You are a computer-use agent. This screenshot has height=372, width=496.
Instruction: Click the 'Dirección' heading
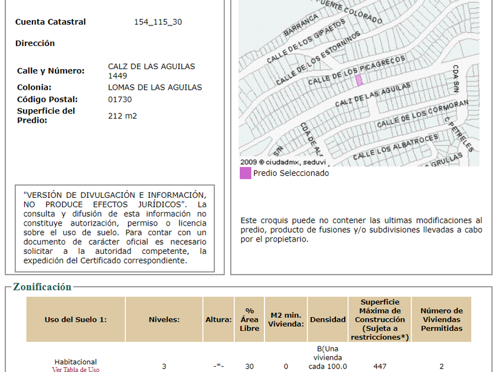(x=35, y=43)
